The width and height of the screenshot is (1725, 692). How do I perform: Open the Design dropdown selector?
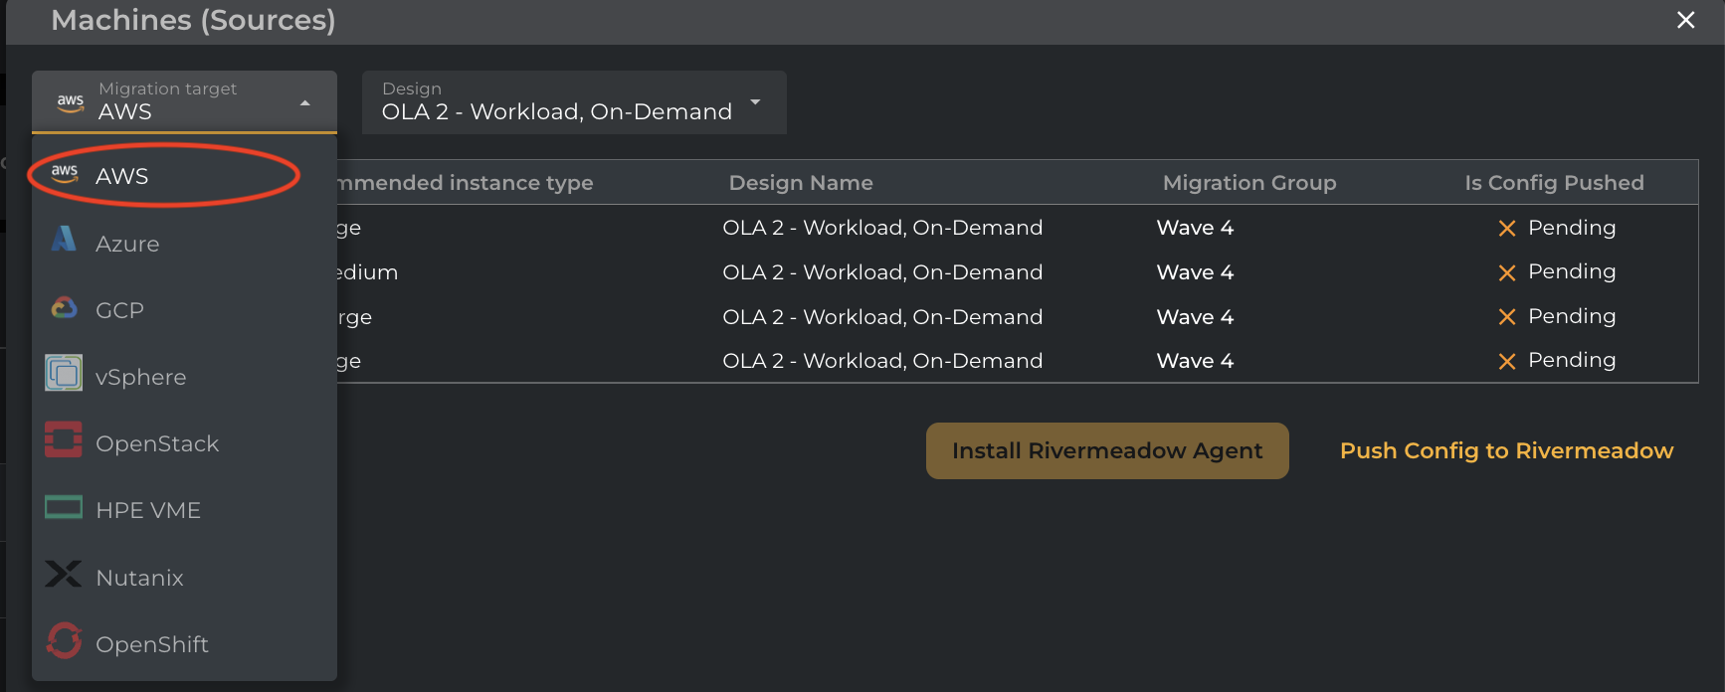coord(755,102)
